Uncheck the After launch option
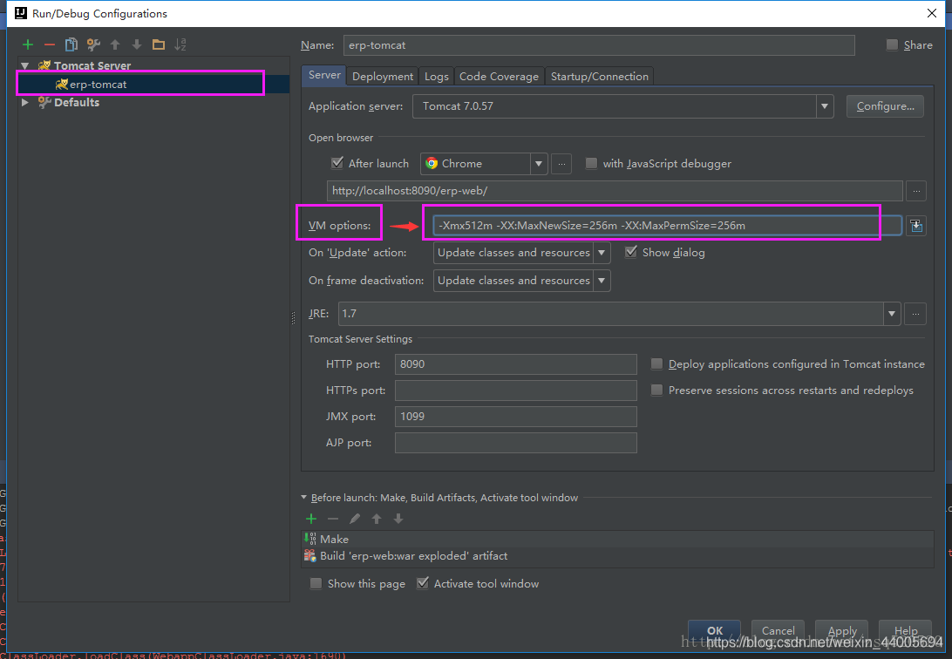Image resolution: width=952 pixels, height=659 pixels. (337, 163)
